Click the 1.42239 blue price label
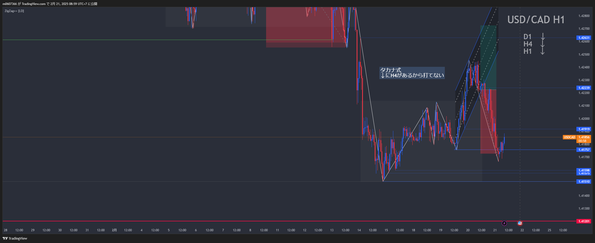The height and width of the screenshot is (243, 595). pos(584,88)
